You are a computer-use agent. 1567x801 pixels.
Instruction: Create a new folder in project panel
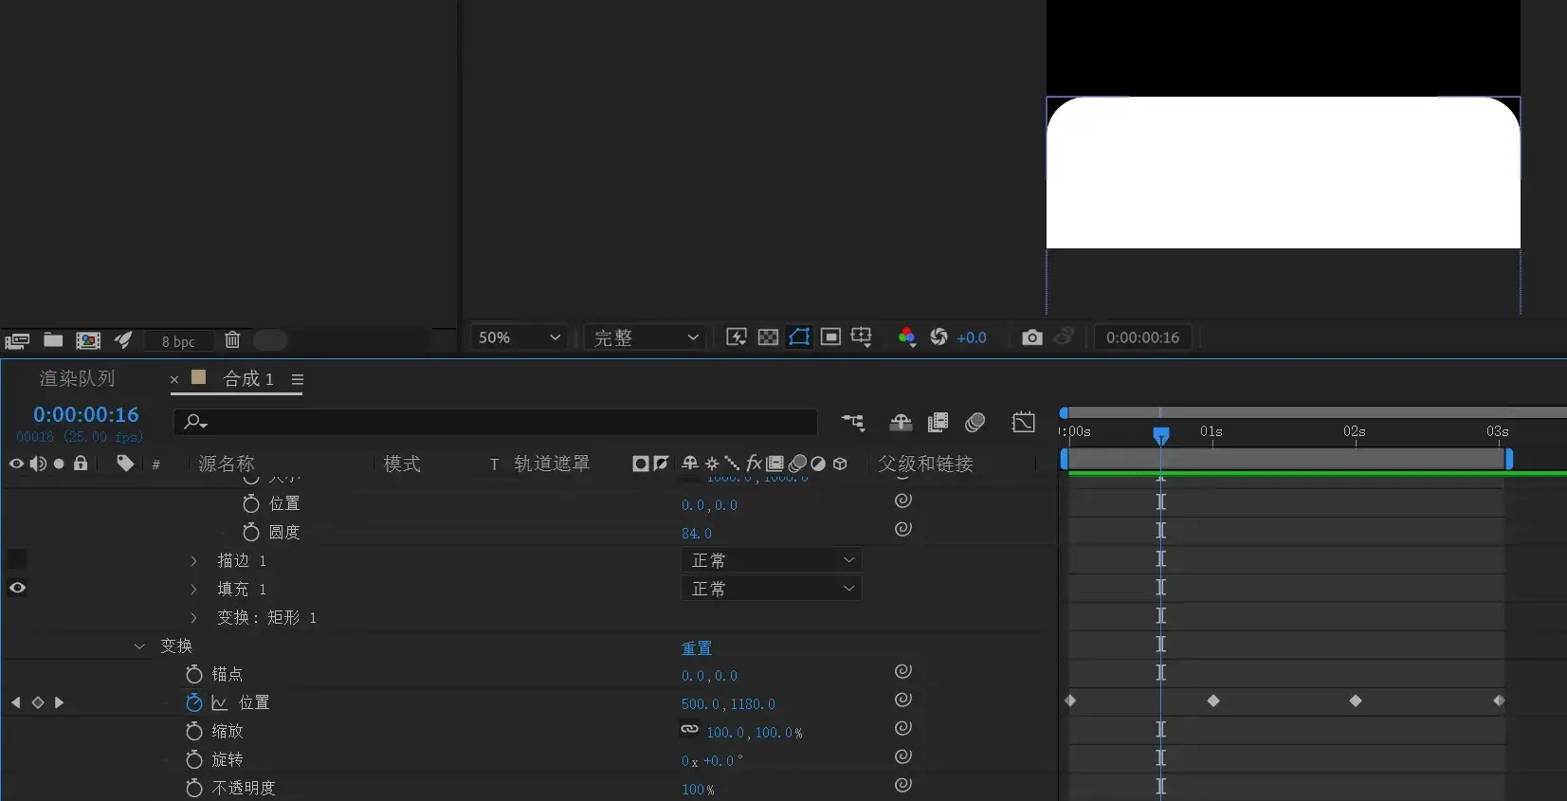pyautogui.click(x=53, y=339)
